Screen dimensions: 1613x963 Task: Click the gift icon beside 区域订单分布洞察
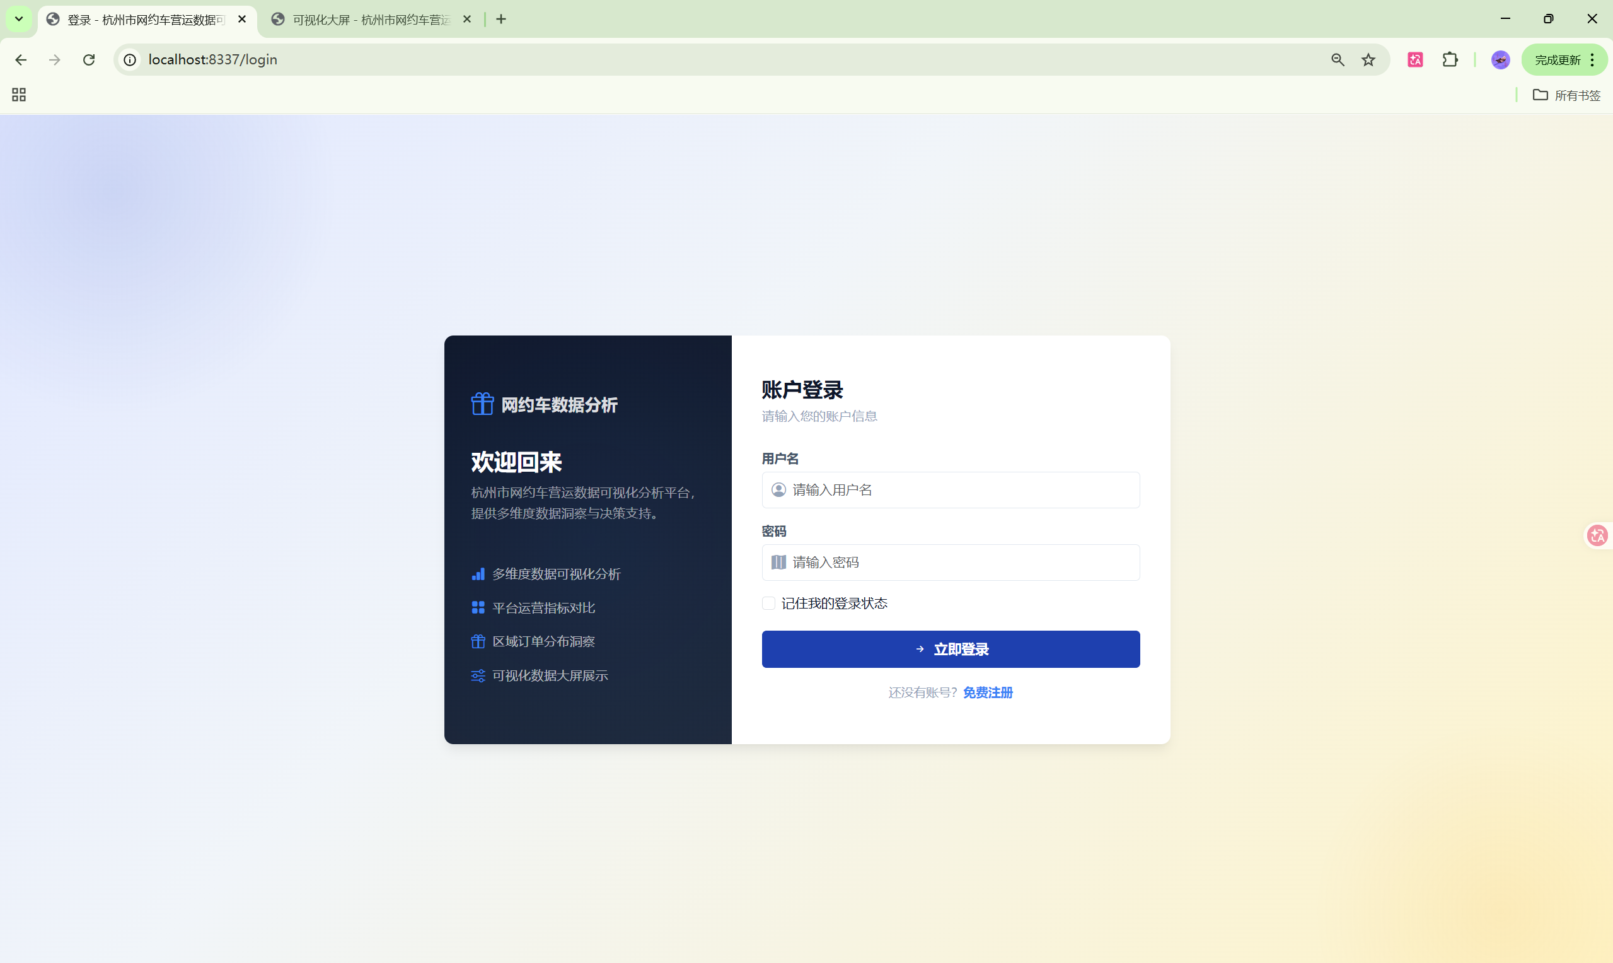click(x=478, y=641)
